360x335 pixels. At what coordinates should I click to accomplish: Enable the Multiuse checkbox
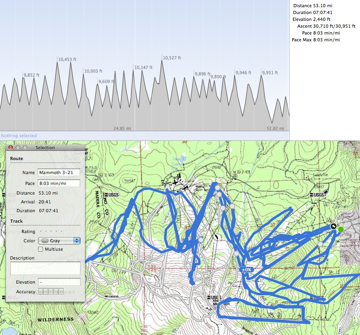click(40, 249)
